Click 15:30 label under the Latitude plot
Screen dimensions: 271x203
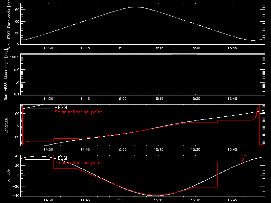pyautogui.click(x=195, y=200)
